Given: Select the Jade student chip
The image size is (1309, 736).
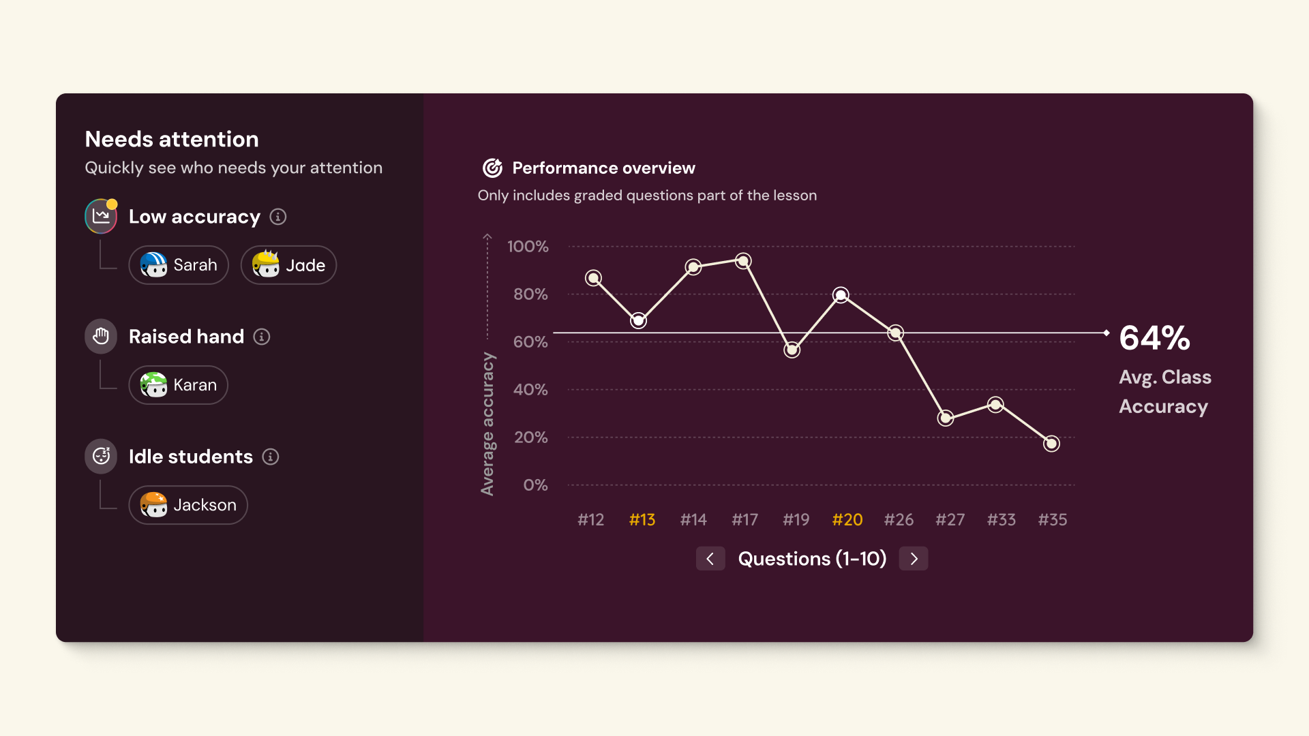Looking at the screenshot, I should pyautogui.click(x=288, y=265).
